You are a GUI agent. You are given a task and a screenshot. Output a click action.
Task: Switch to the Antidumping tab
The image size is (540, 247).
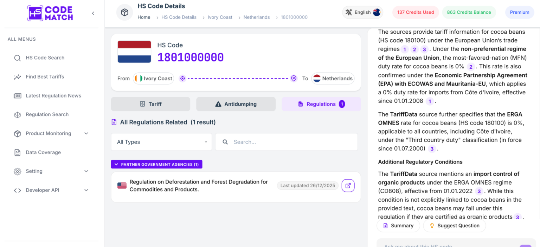[236, 104]
